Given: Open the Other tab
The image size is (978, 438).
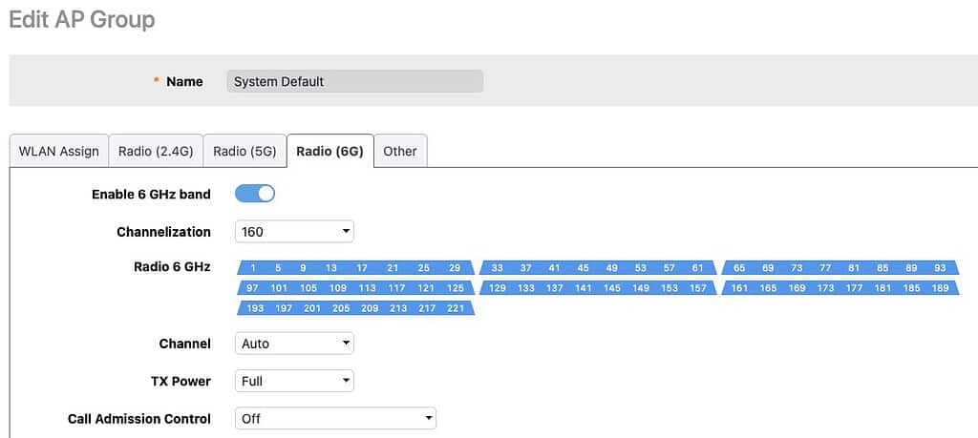Looking at the screenshot, I should [x=400, y=151].
